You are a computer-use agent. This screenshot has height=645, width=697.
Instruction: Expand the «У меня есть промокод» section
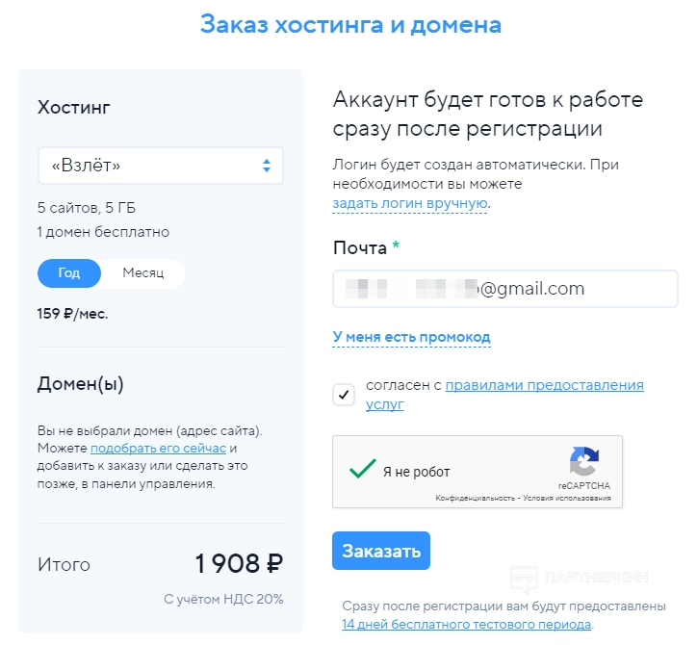411,337
